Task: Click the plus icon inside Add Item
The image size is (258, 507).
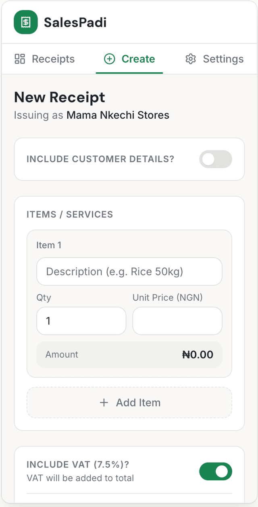Action: 104,402
